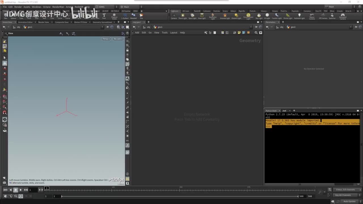The width and height of the screenshot is (363, 204).
Task: Open the Persp viewport dropdown
Action: pos(106,39)
